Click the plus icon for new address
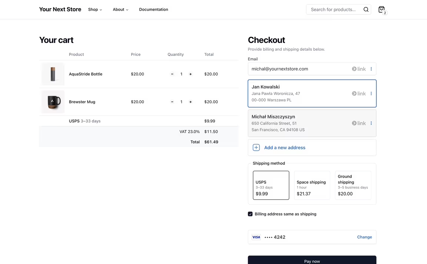 pyautogui.click(x=256, y=147)
